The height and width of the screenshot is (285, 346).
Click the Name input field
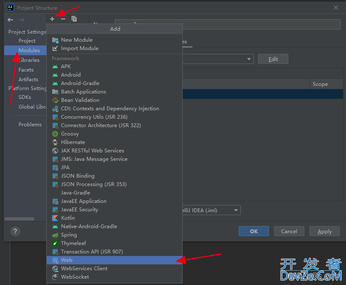tap(227, 24)
